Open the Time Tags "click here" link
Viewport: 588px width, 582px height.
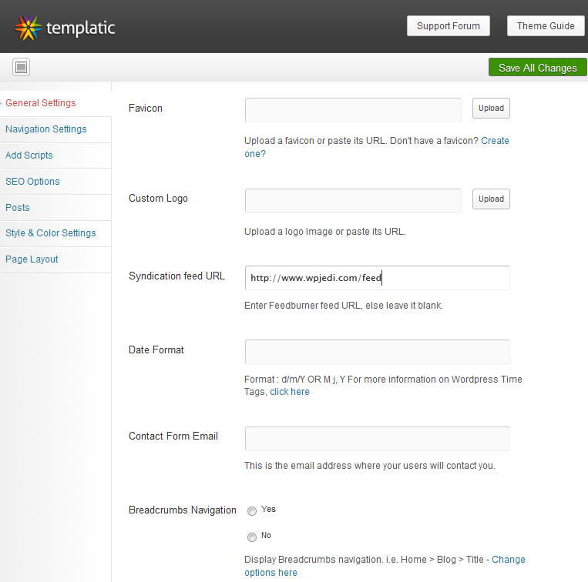290,392
